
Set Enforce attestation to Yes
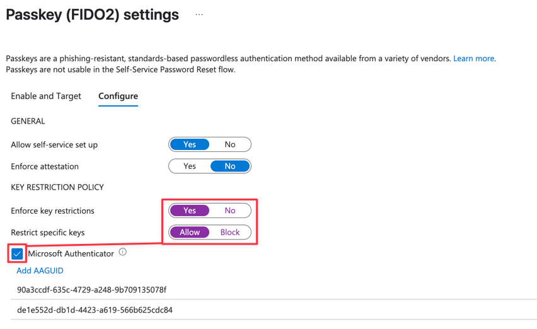[x=190, y=166]
